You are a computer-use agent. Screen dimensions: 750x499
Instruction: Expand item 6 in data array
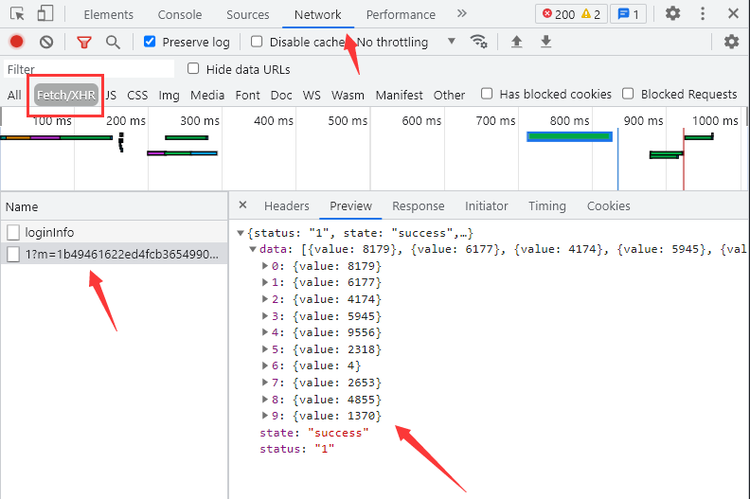click(x=265, y=365)
